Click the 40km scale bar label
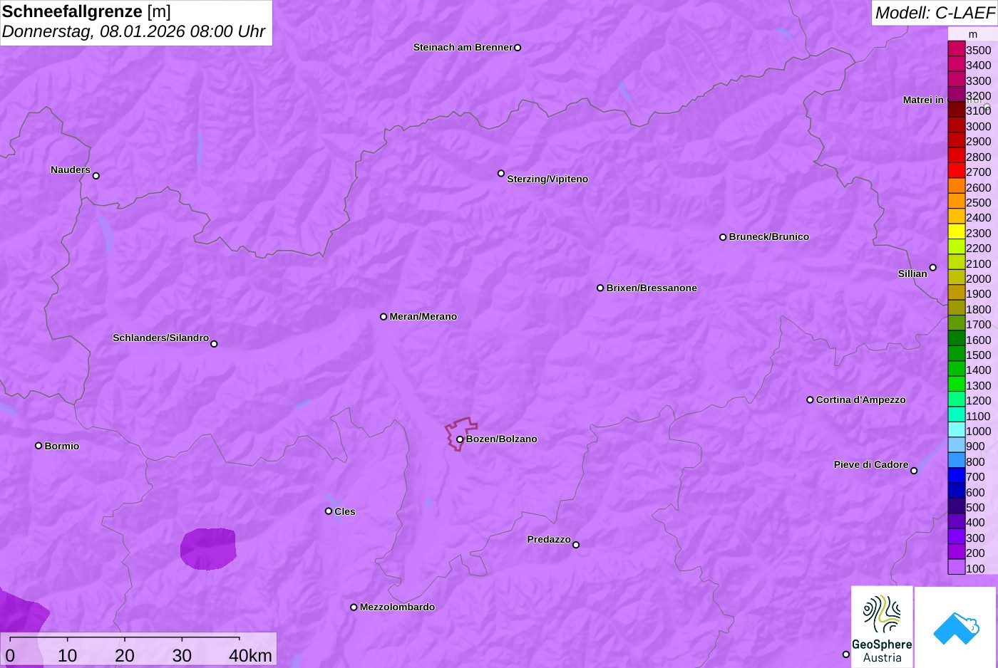 [250, 655]
